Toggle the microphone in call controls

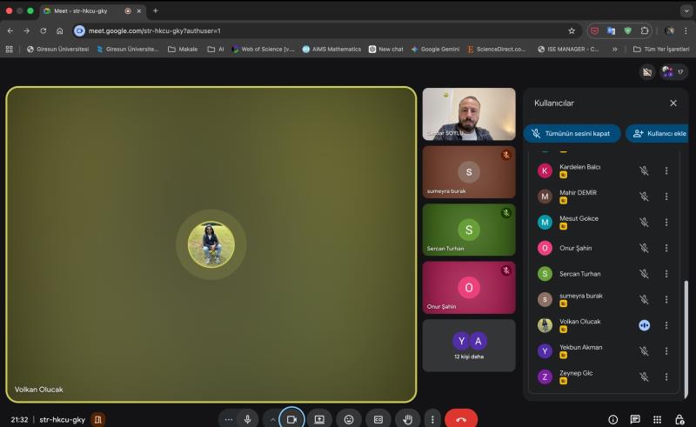(248, 419)
